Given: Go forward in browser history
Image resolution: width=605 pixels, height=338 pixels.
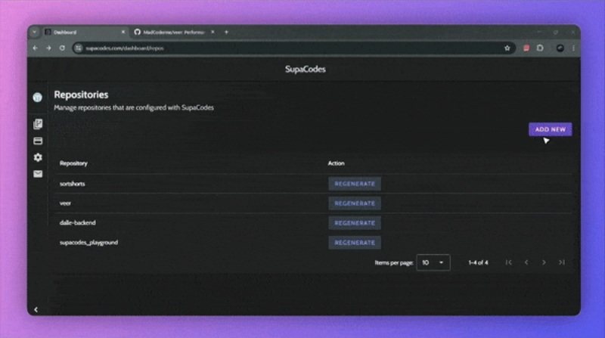Looking at the screenshot, I should 48,48.
